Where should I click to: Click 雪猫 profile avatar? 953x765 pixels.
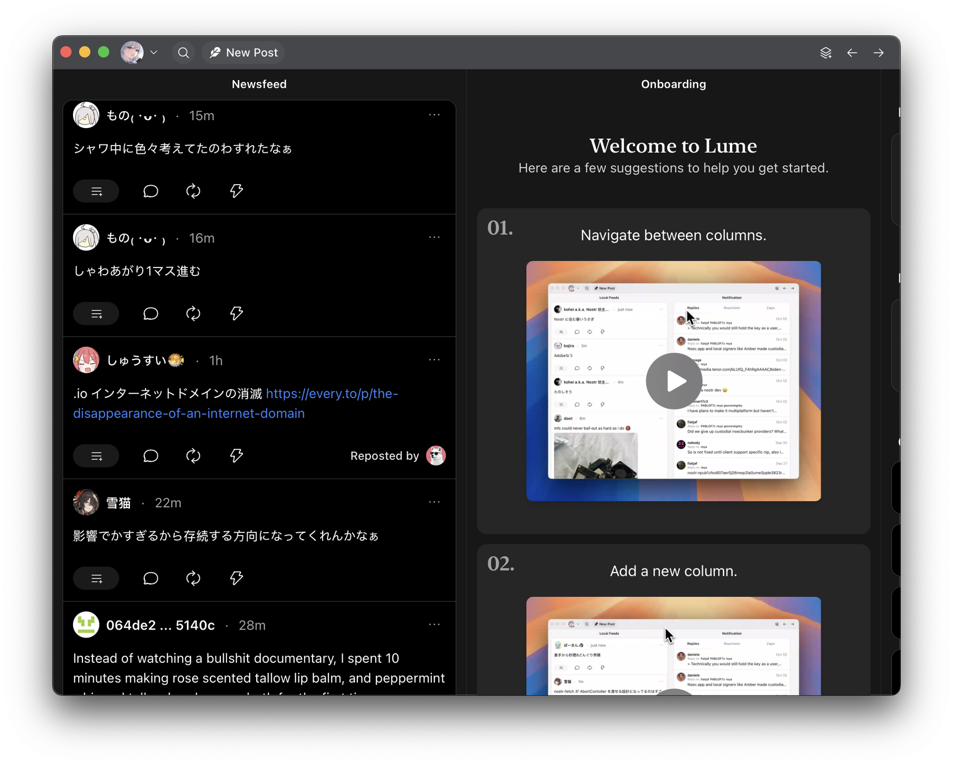86,502
